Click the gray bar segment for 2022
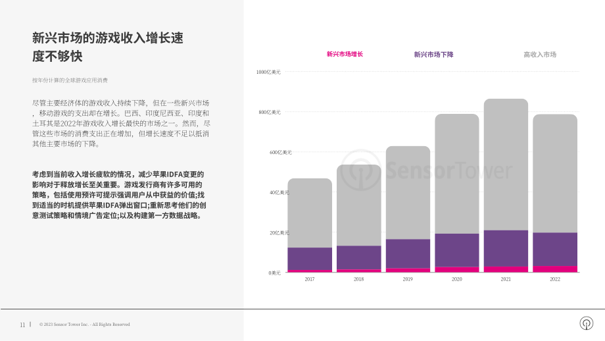The height and width of the screenshot is (341, 605). coord(555,173)
